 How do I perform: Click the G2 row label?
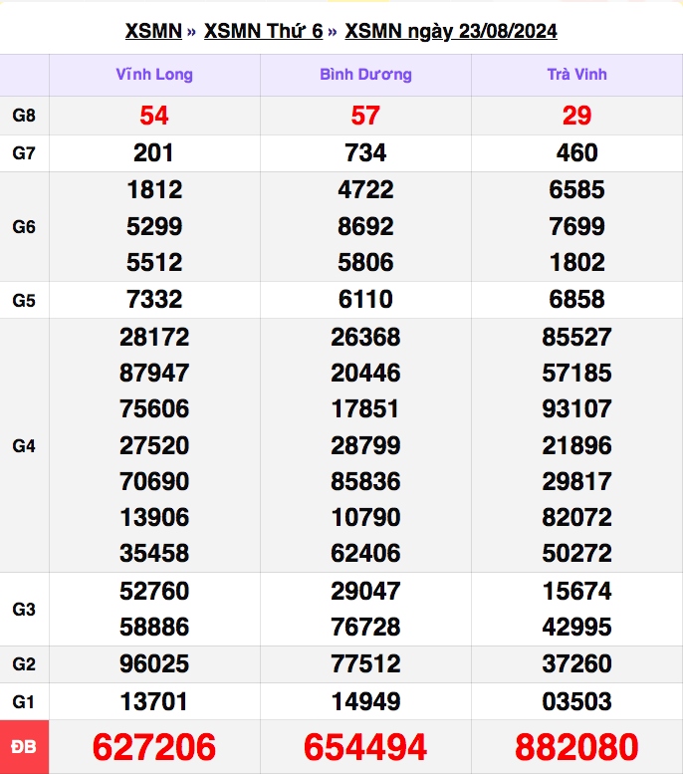point(24,663)
